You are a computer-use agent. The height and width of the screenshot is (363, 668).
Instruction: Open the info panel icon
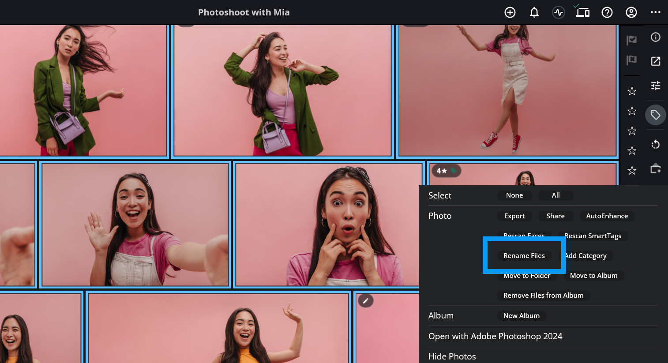click(656, 37)
